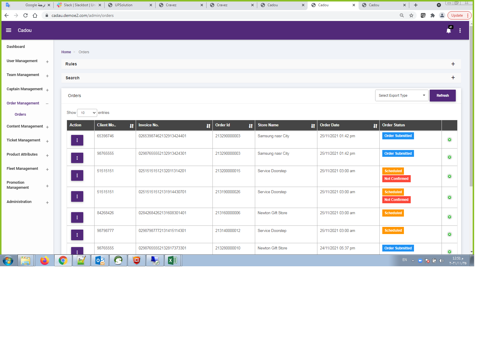This screenshot has height=358, width=478.
Task: Switch to UPSolution browser tab
Action: click(130, 5)
